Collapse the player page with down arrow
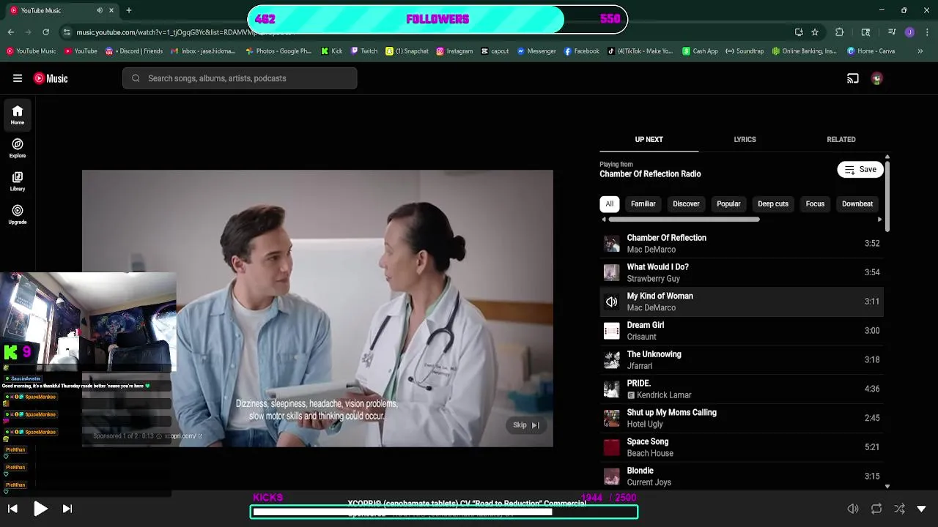Image resolution: width=938 pixels, height=527 pixels. tap(922, 509)
